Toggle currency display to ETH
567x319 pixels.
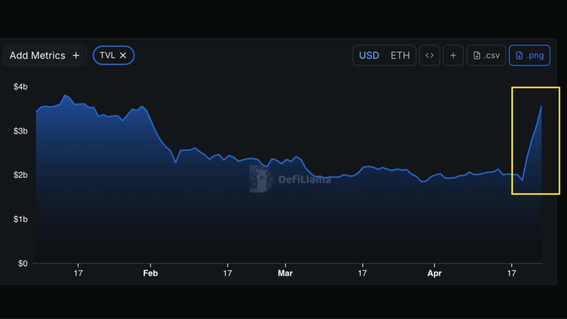[x=400, y=55]
